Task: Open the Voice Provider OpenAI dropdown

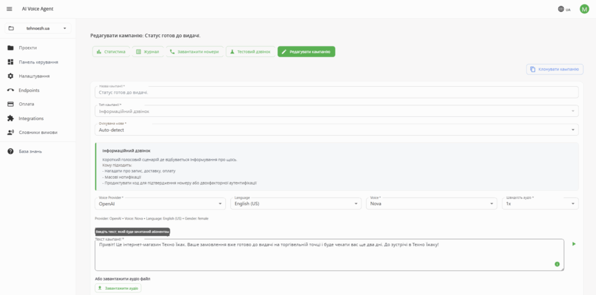Action: point(160,204)
